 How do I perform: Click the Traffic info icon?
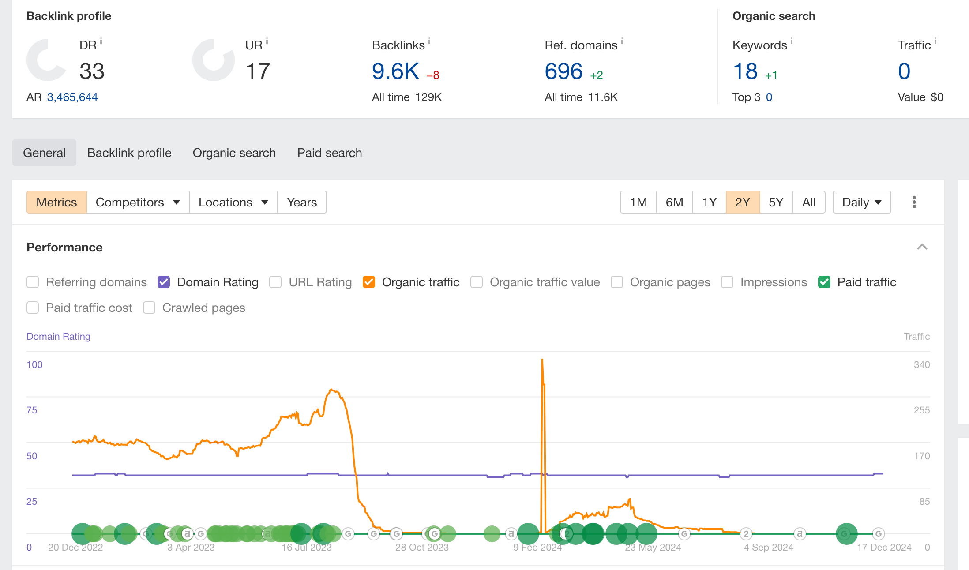tap(935, 41)
